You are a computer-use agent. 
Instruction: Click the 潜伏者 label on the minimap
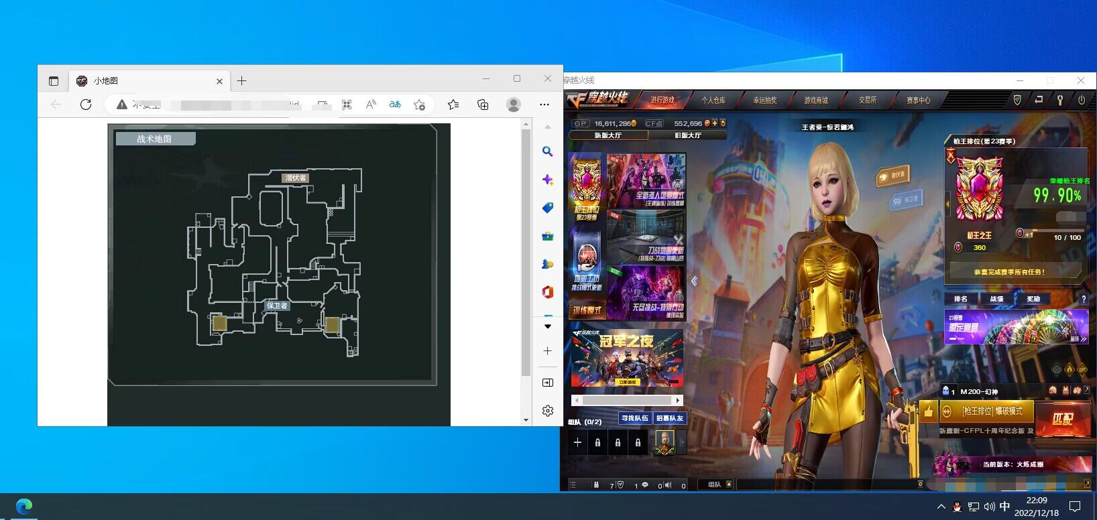(296, 178)
